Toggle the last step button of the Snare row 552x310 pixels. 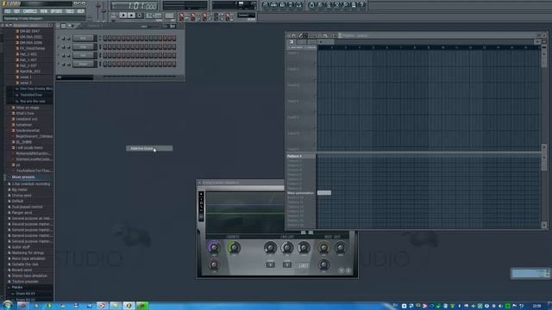[x=174, y=64]
